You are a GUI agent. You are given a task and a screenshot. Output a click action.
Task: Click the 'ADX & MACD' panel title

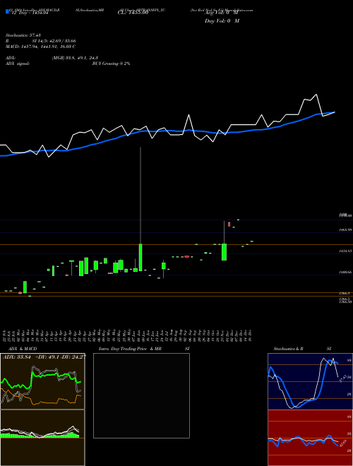pyautogui.click(x=23, y=349)
